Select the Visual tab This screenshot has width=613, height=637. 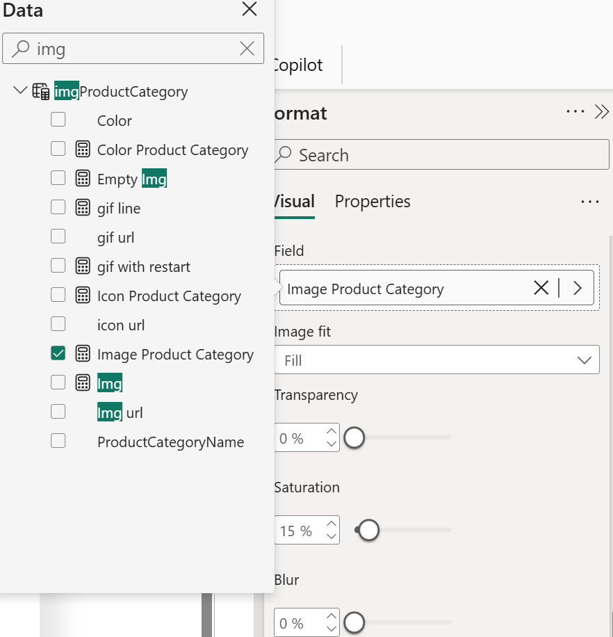coord(294,202)
